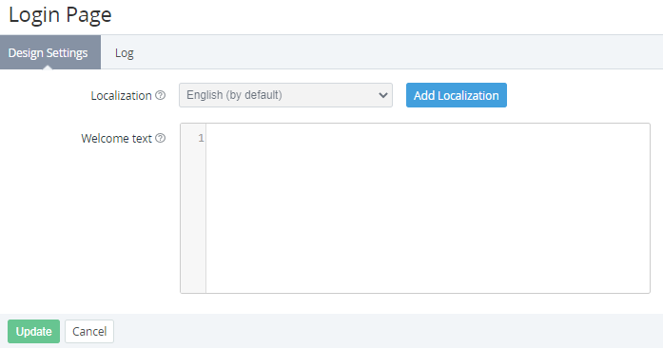This screenshot has width=663, height=349.
Task: Select the English (by default) option text
Action: click(234, 95)
